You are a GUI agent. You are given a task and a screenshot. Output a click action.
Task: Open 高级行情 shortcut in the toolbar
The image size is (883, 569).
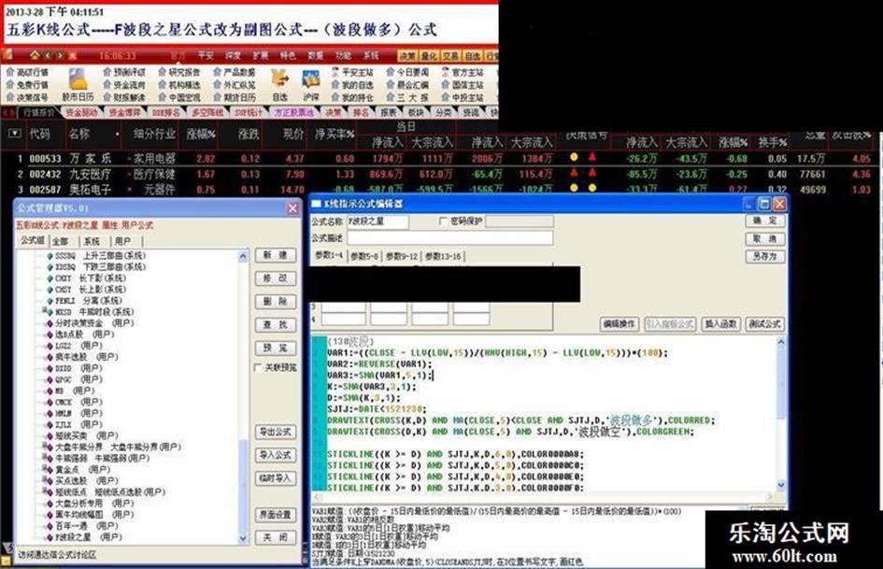click(27, 72)
